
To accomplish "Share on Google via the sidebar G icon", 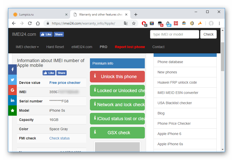I will 13,90.
